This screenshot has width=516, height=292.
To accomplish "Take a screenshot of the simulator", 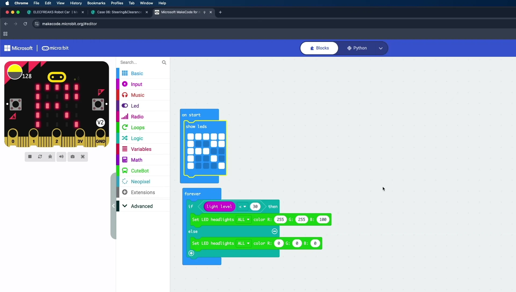I will [73, 157].
